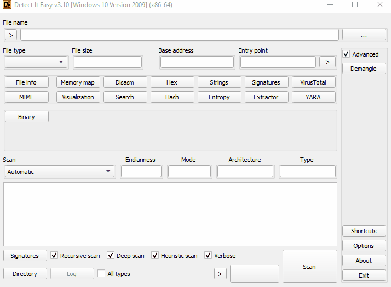This screenshot has width=391, height=287.
Task: Check file on VirusTotal
Action: coord(313,82)
